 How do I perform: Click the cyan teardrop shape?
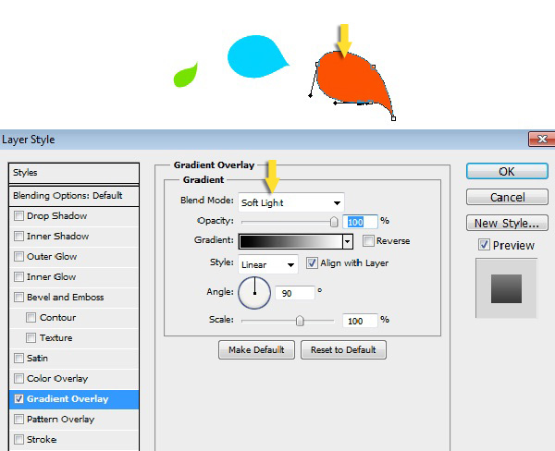click(x=253, y=57)
